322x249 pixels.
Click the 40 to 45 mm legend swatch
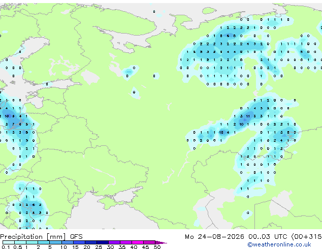tap(138, 242)
